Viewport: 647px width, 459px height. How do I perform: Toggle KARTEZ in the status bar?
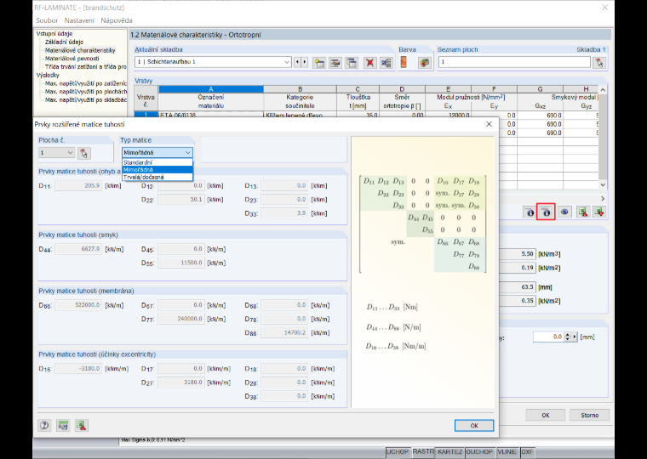pos(449,451)
